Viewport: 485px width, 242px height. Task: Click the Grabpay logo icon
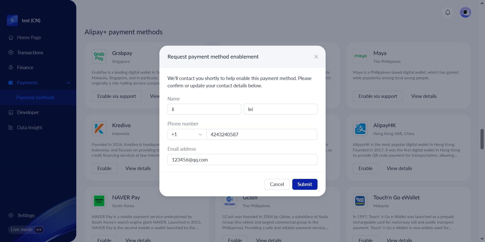pyautogui.click(x=99, y=56)
